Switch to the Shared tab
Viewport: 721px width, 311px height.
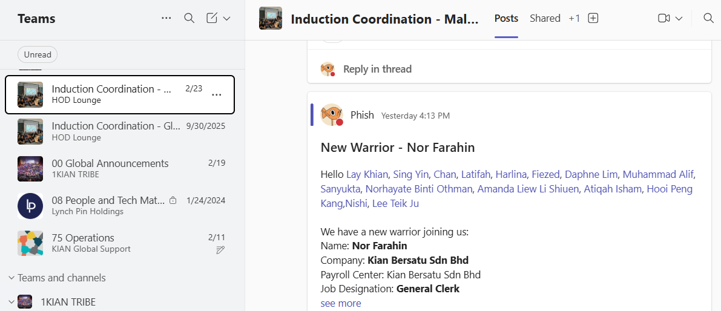pyautogui.click(x=545, y=18)
